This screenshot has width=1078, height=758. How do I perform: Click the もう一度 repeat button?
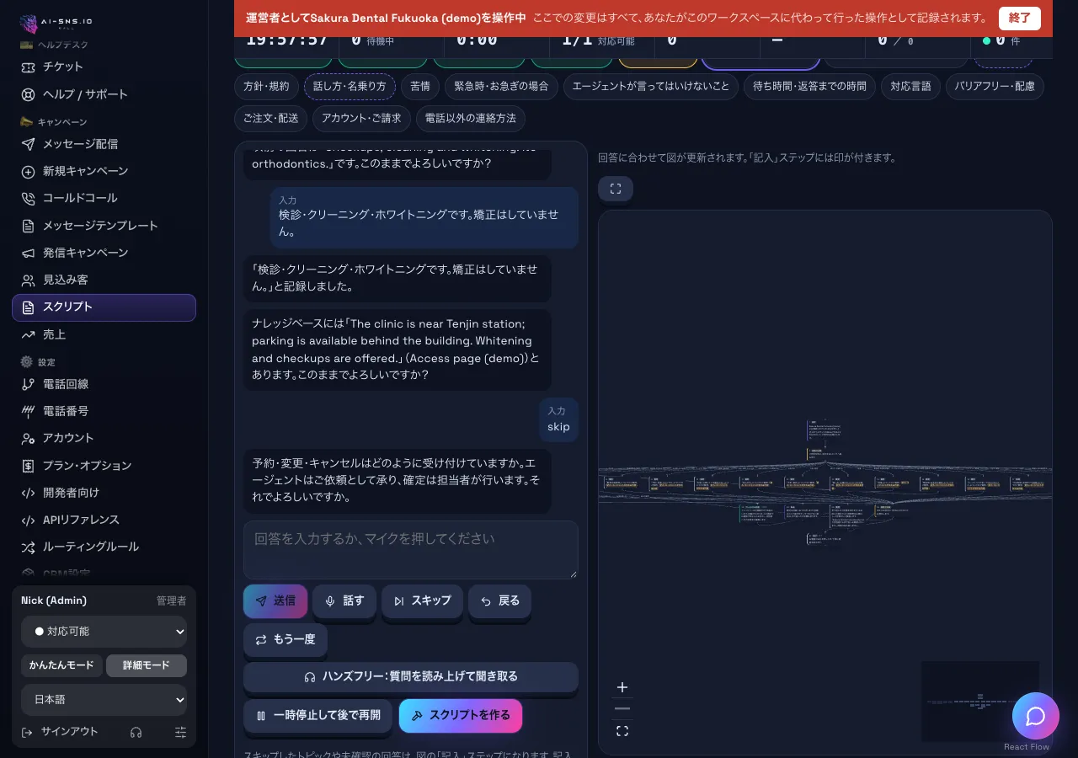point(286,640)
